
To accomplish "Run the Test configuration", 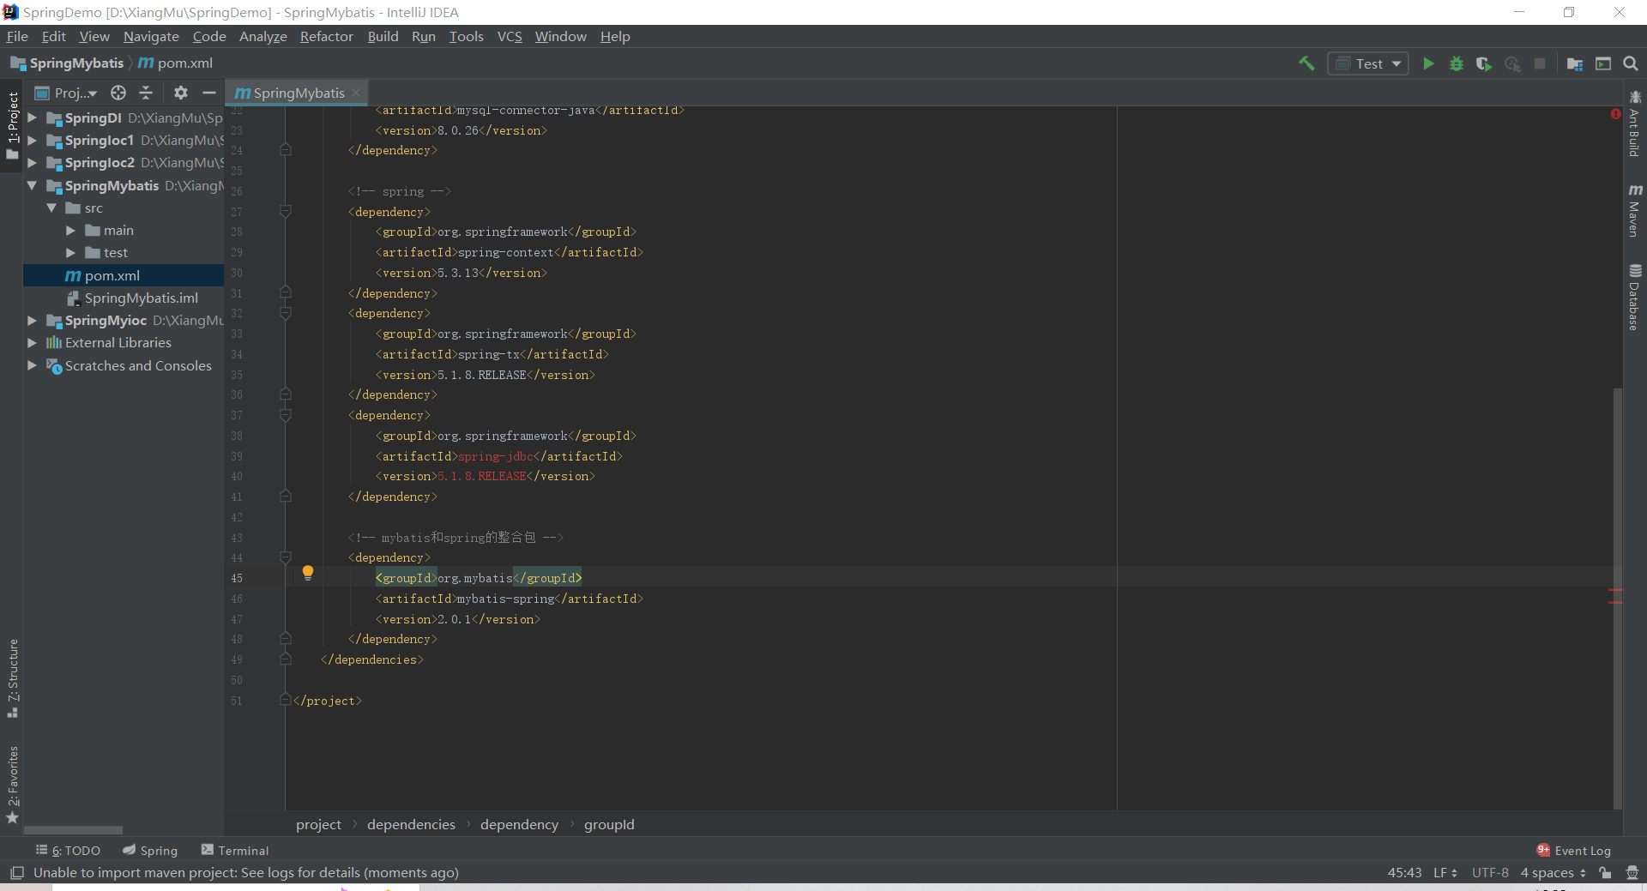I will (1428, 63).
